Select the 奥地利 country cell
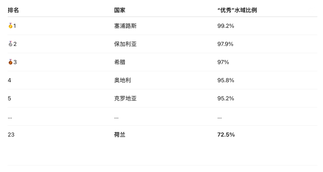Viewport: 323px width, 172px height. coord(123,80)
